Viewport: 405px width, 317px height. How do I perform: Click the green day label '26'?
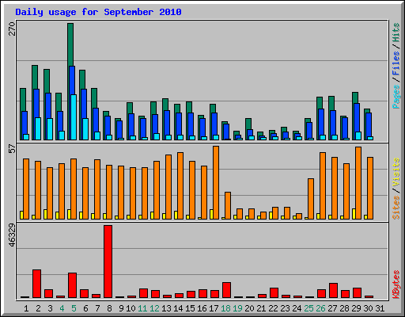320,308
